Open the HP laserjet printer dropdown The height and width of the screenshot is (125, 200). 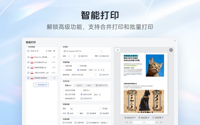click(82, 51)
